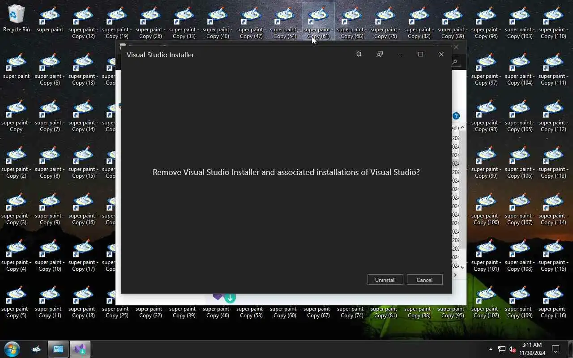The image size is (573, 358).
Task: Select 'super paint - Copy (112)' shortcut
Action: click(553, 115)
